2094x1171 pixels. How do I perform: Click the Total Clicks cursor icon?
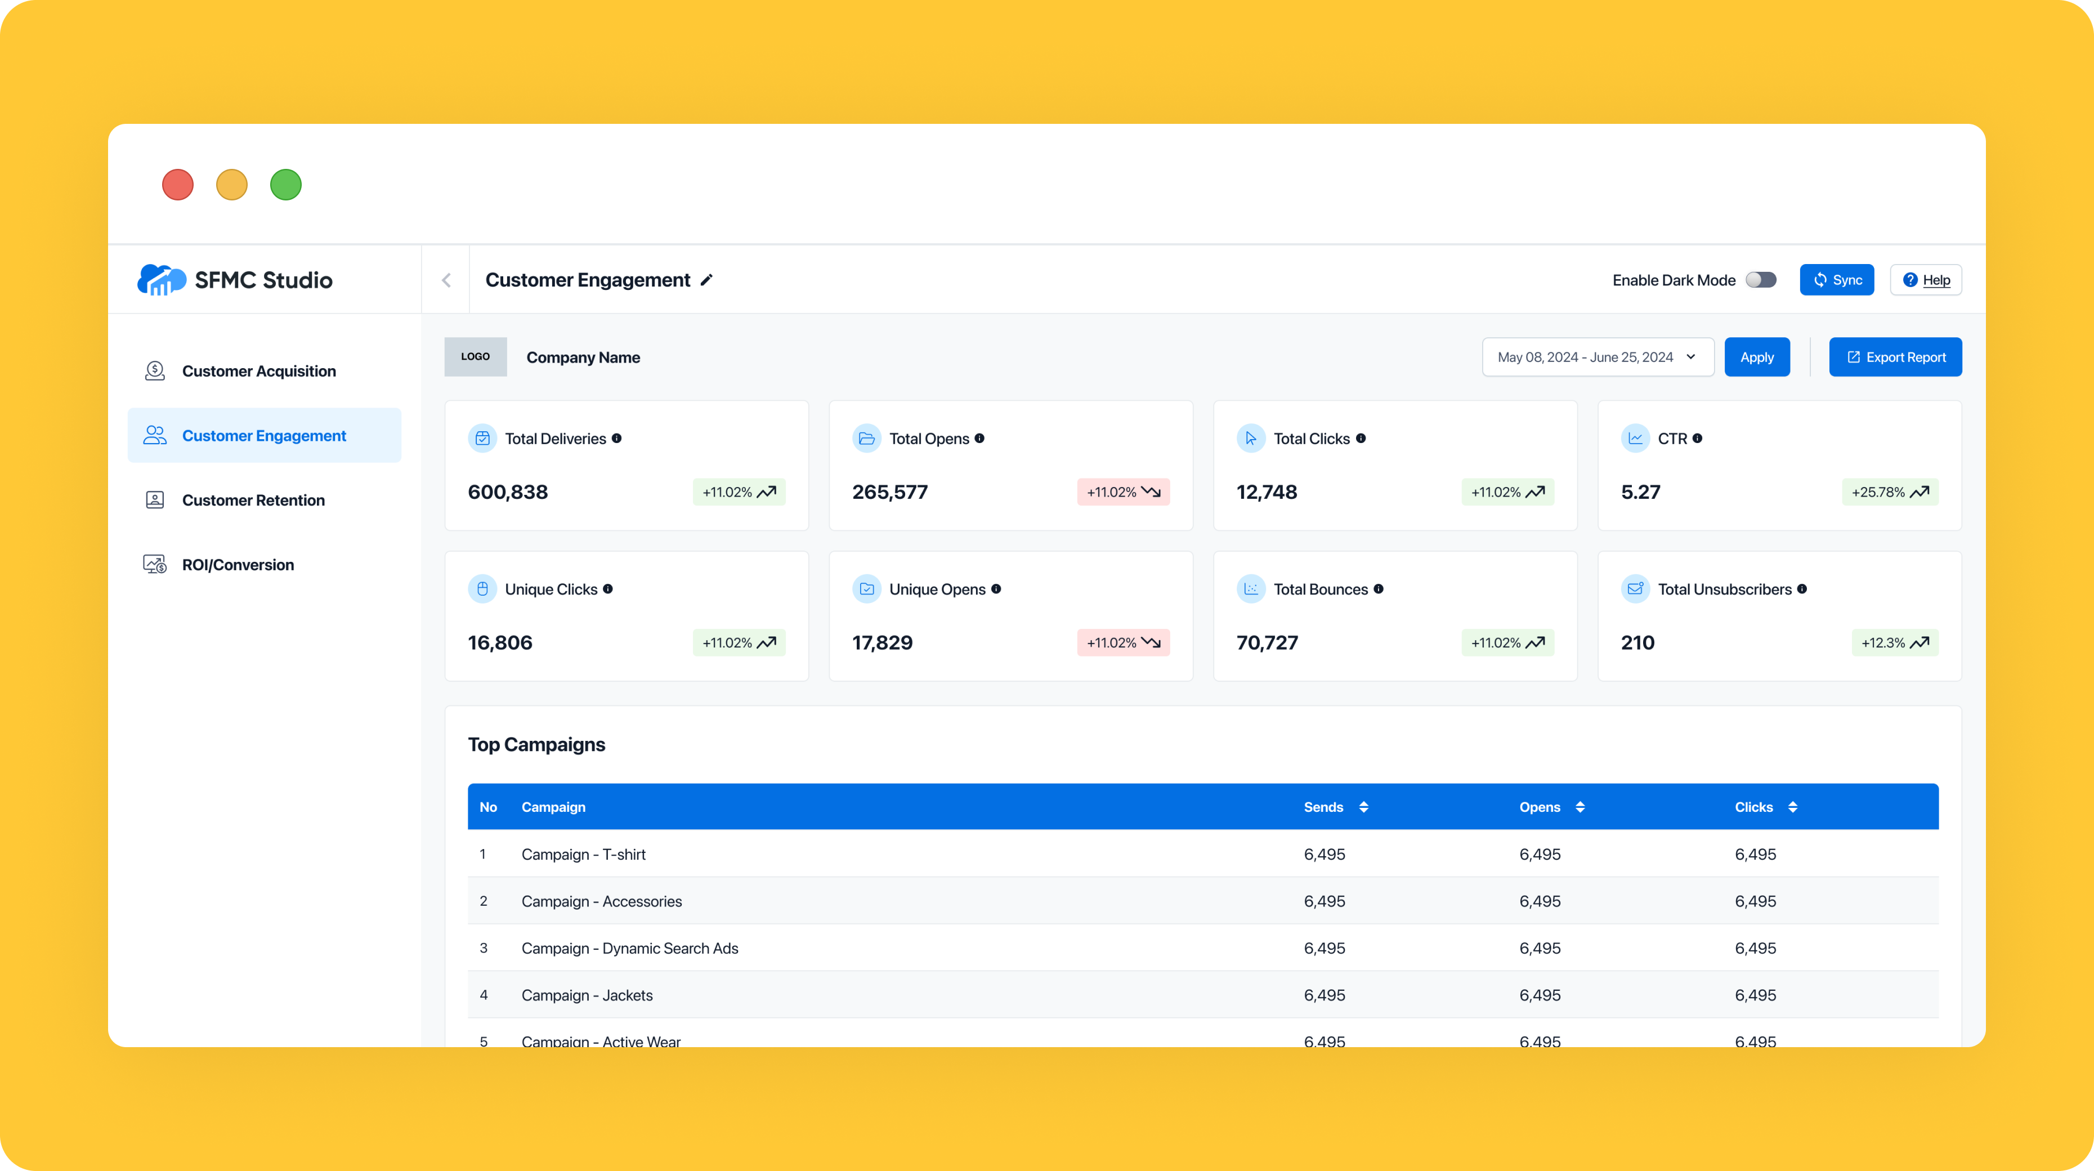(x=1251, y=439)
